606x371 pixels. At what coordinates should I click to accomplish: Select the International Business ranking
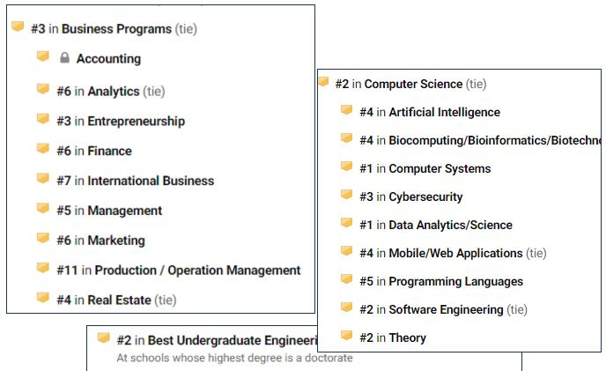coord(136,181)
